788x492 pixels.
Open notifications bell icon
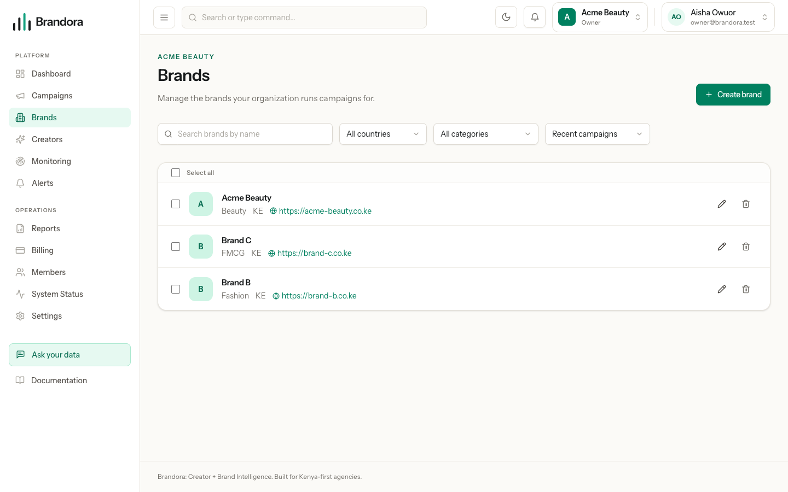pos(535,17)
